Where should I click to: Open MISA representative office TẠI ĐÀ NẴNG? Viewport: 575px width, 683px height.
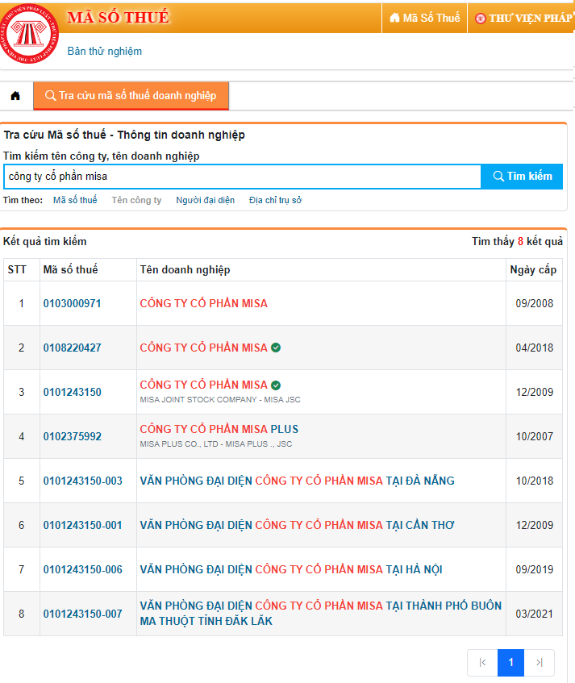point(297,481)
